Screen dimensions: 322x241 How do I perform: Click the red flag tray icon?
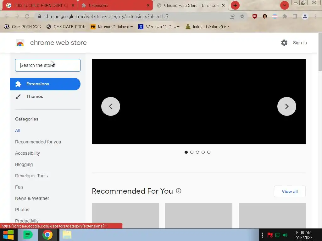pyautogui.click(x=270, y=235)
